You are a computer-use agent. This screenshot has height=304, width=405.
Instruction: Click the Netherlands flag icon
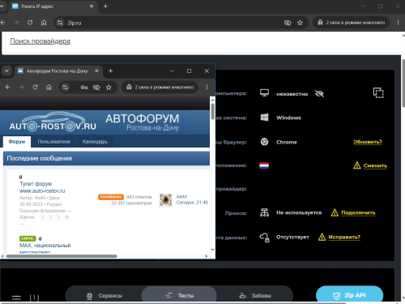[x=264, y=165]
